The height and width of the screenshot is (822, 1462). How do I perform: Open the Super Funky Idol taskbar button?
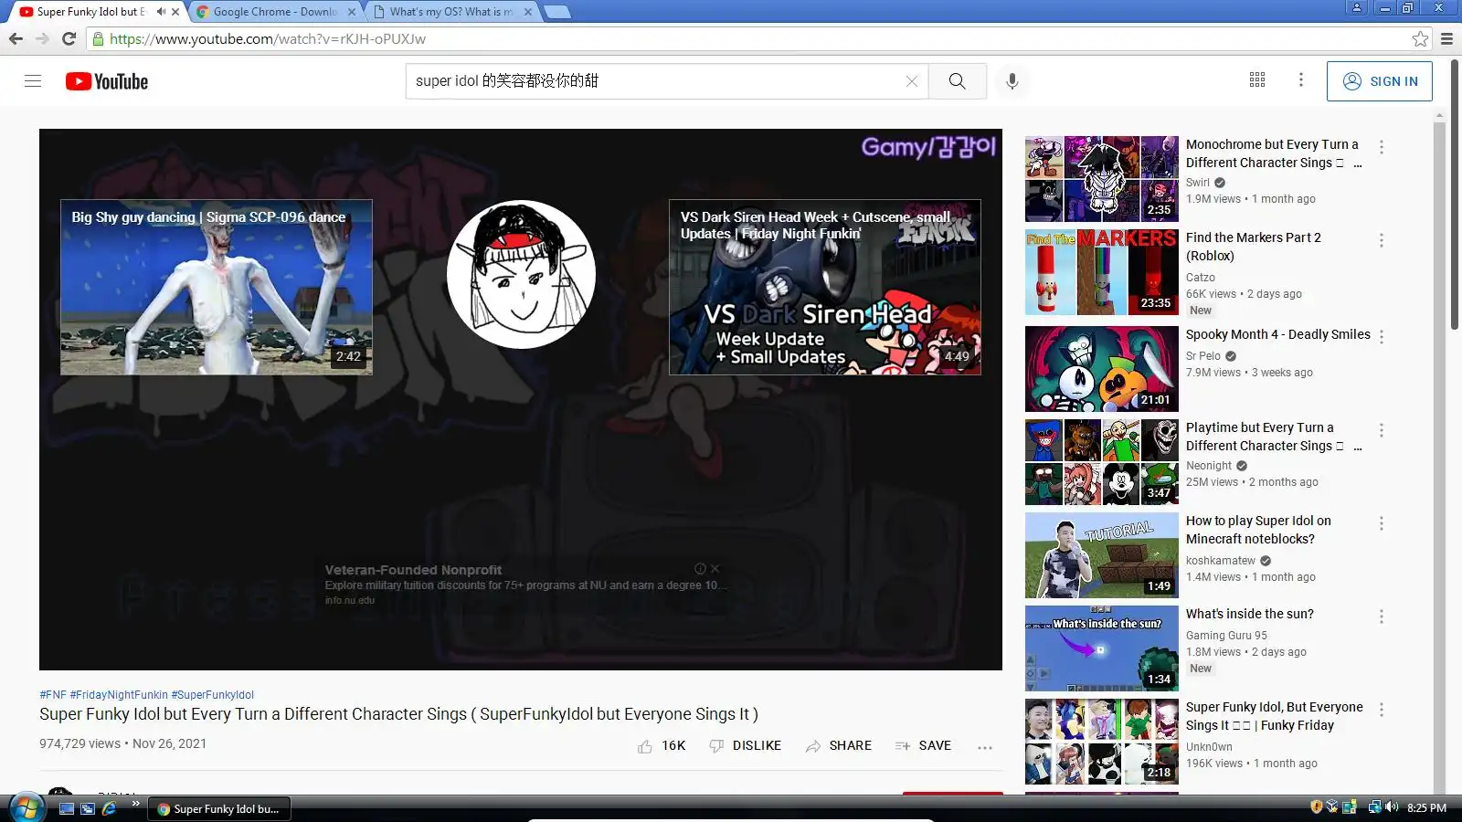219,808
